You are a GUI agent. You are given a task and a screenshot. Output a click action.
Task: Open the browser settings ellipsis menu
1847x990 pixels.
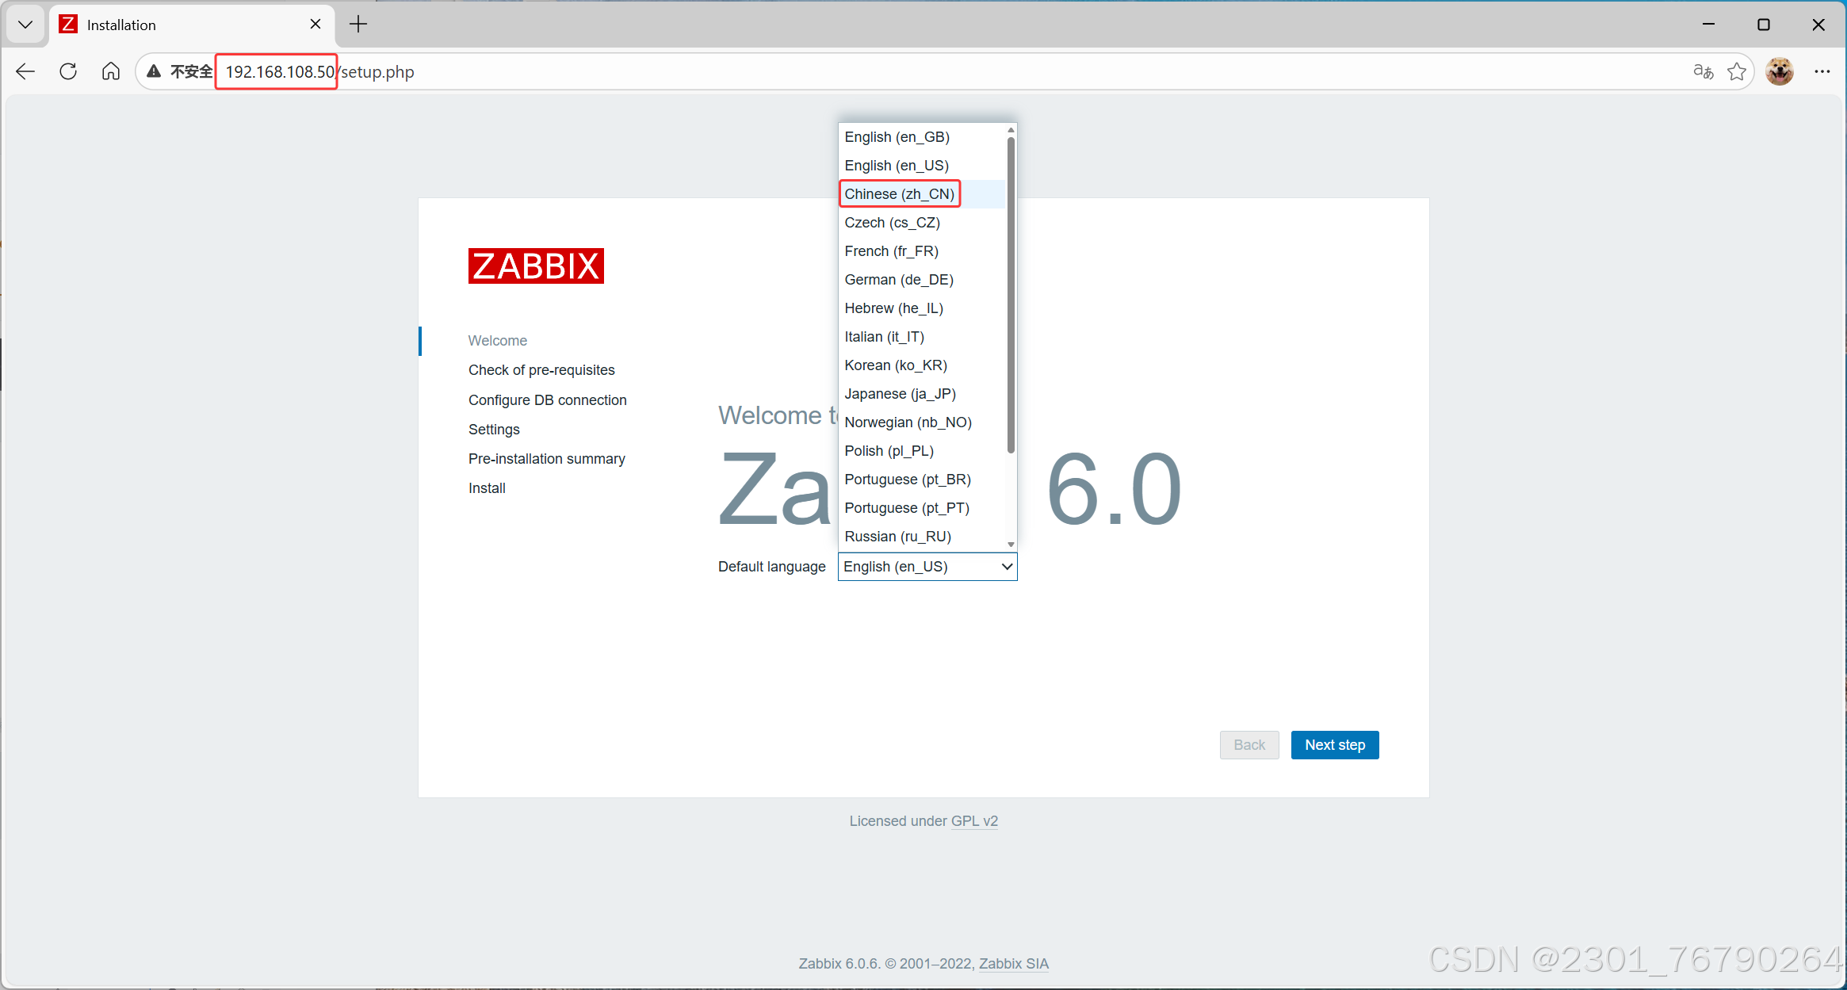[x=1822, y=72]
